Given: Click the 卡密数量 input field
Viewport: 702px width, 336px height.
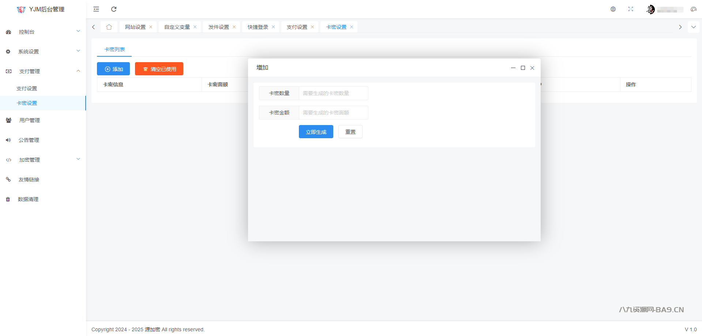Looking at the screenshot, I should click(x=333, y=93).
